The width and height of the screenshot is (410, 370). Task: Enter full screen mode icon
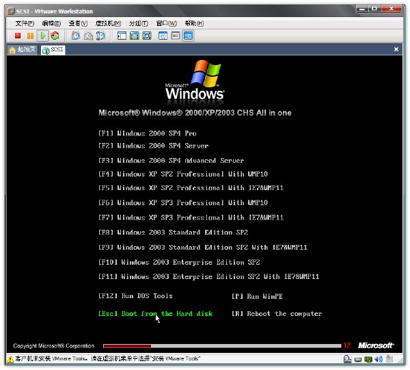(147, 36)
